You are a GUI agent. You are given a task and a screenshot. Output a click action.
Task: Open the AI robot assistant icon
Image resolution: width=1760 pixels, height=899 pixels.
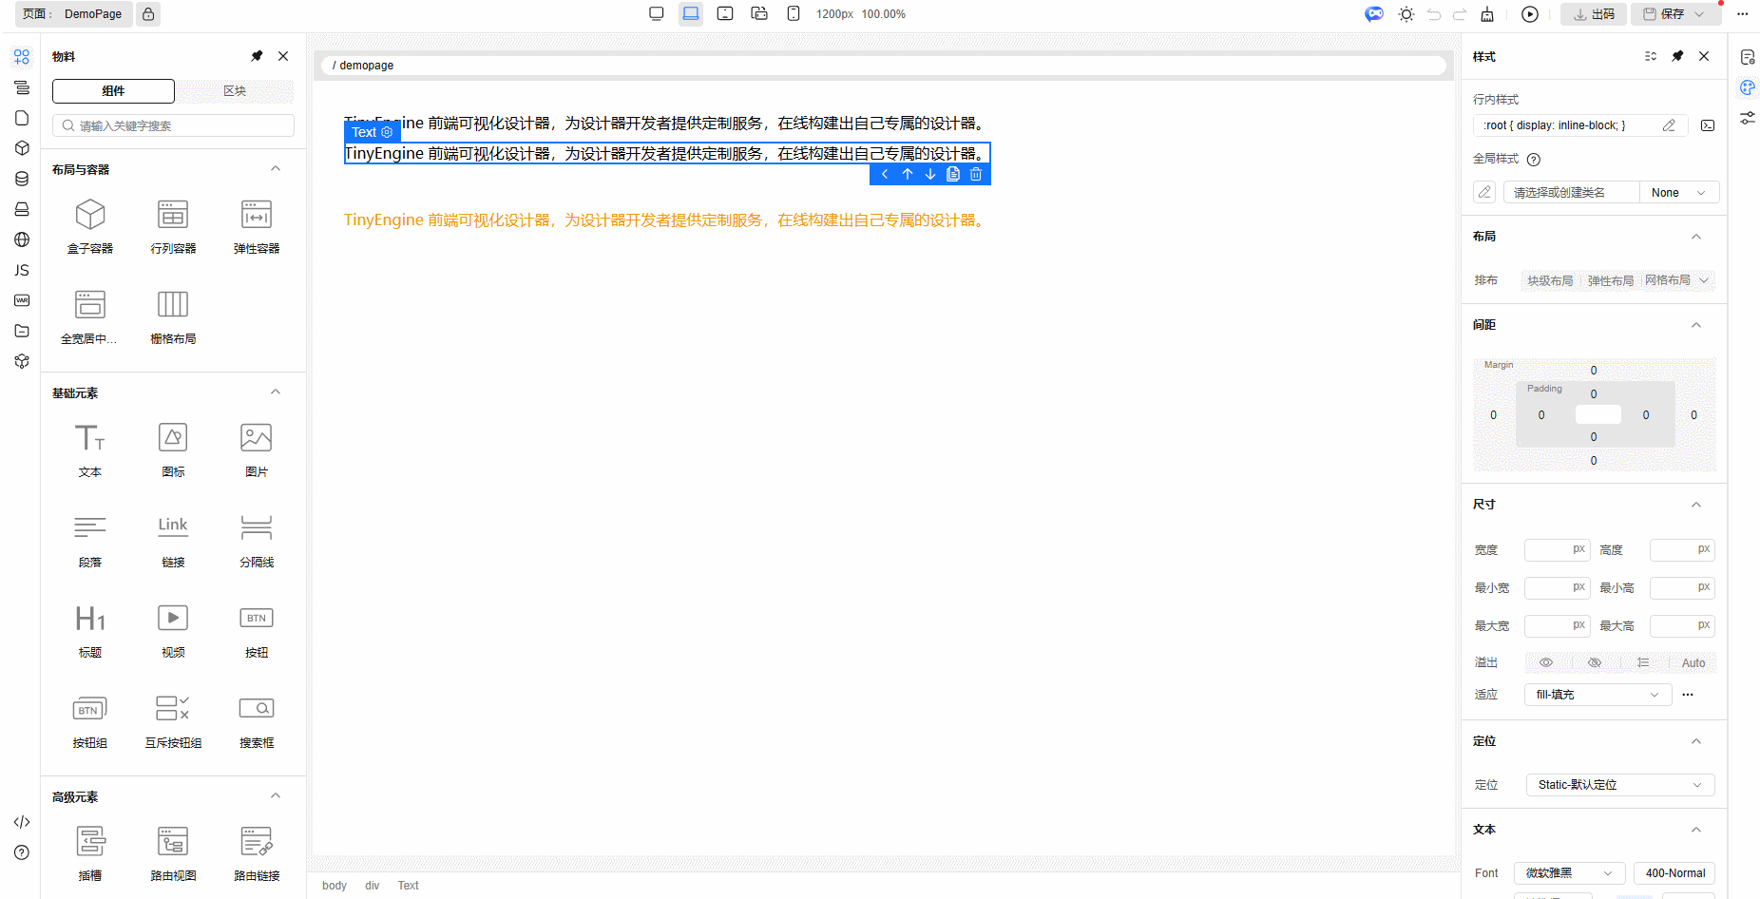pyautogui.click(x=1374, y=14)
